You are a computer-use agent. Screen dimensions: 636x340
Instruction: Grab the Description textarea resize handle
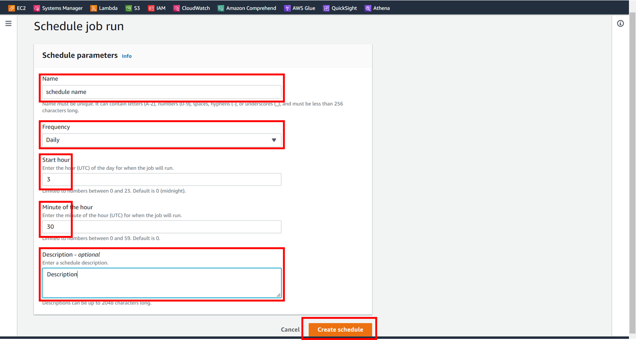pos(279,295)
